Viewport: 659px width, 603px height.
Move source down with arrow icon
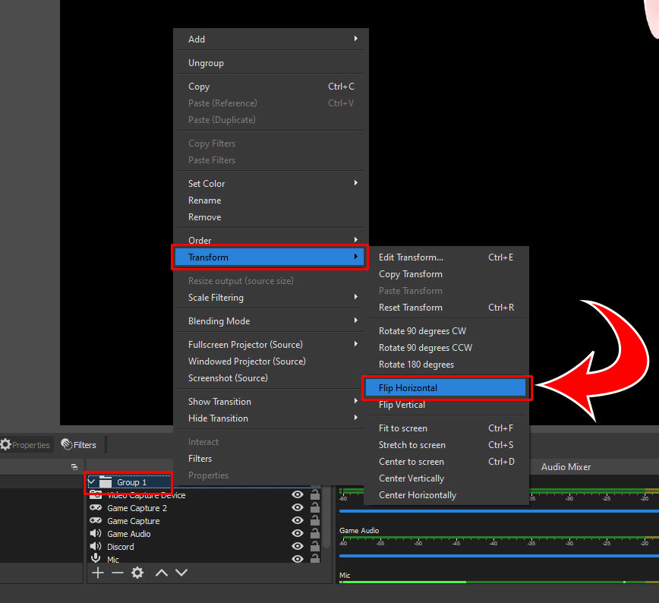pos(181,573)
